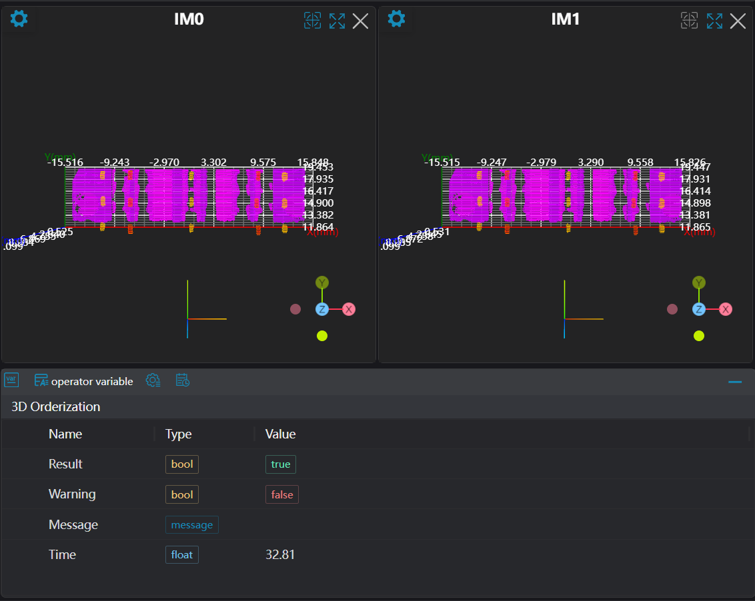
Task: Open settings gear in IM1 view
Action: [x=396, y=19]
